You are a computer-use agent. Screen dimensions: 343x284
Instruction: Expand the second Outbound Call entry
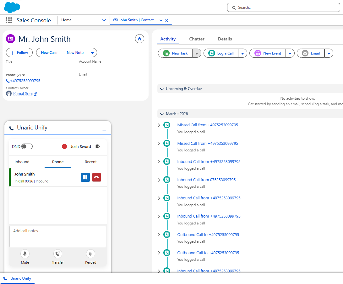click(x=159, y=253)
